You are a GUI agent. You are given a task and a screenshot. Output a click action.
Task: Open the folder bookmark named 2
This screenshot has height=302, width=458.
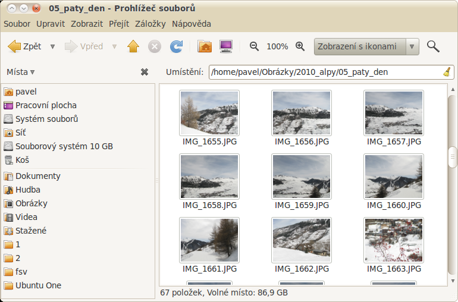click(x=79, y=258)
